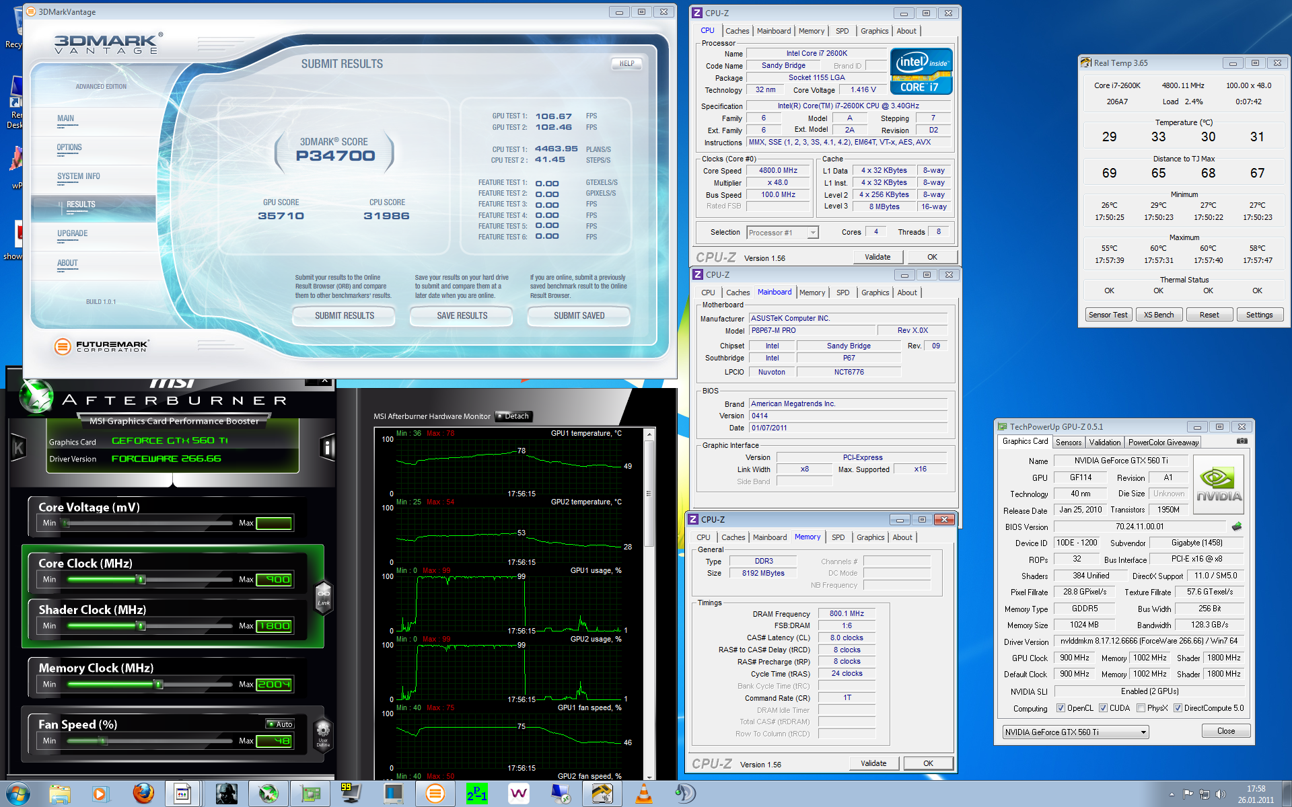Open the SPD tab in top CPU-Z

tap(842, 31)
